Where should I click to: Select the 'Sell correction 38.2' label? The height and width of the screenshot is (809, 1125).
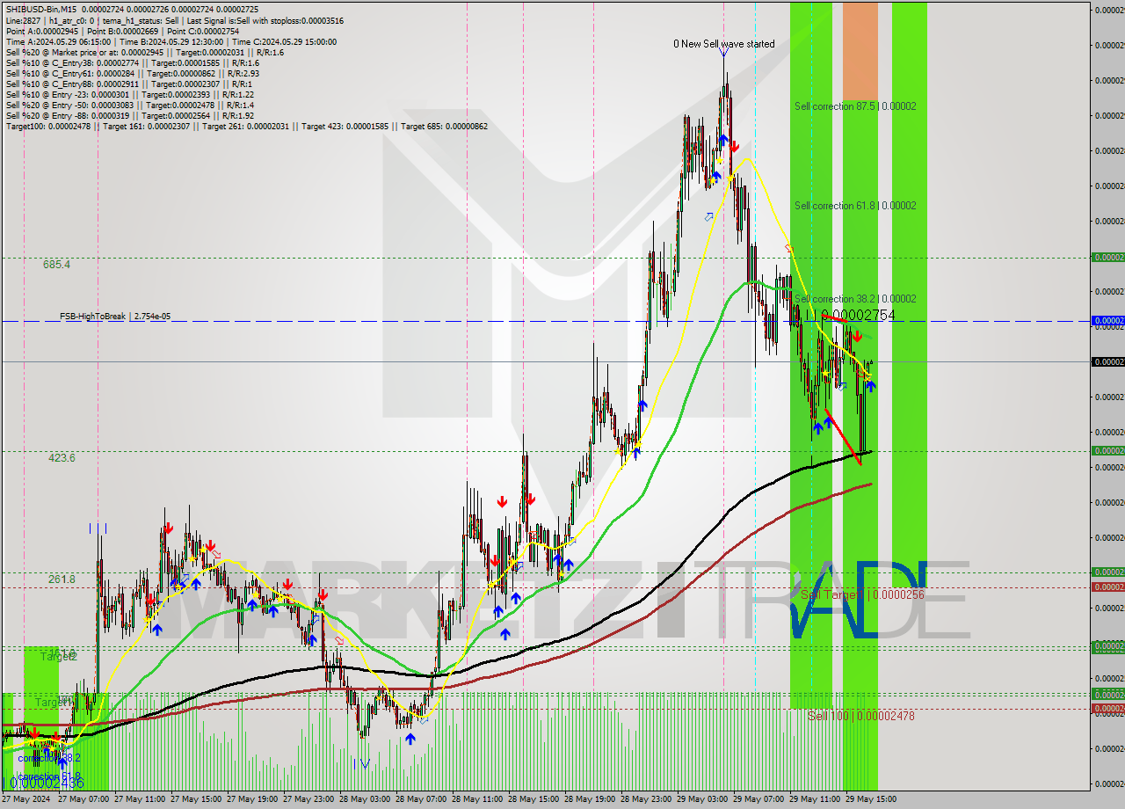tap(855, 299)
